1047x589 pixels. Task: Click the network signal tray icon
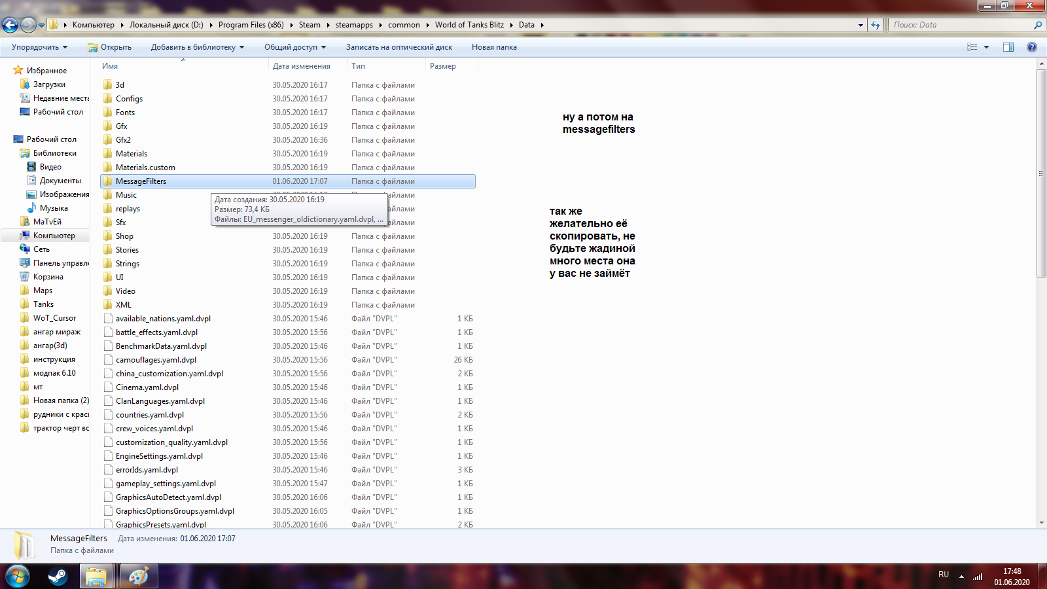[x=978, y=576]
